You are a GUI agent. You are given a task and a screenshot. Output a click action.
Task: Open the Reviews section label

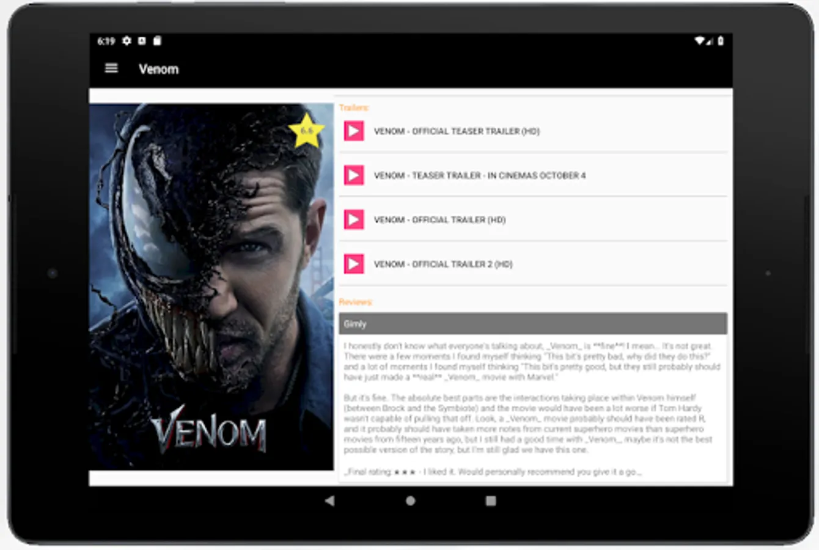click(x=356, y=302)
